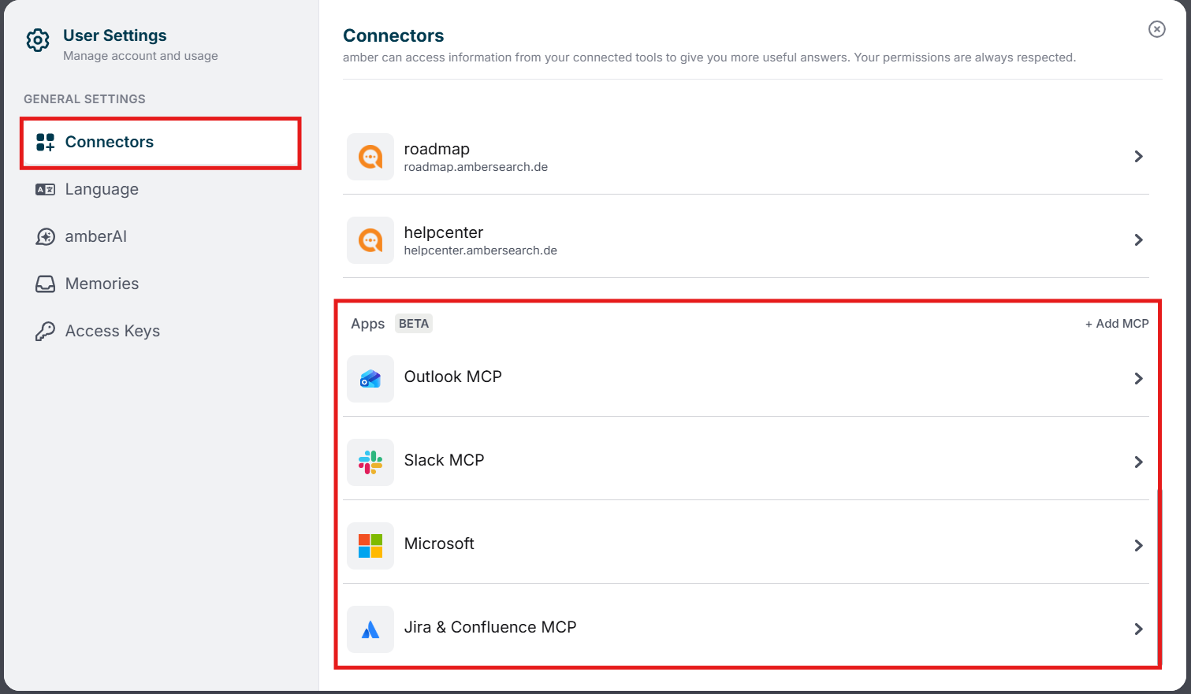Click the Connectors page heading
This screenshot has width=1191, height=694.
(393, 35)
